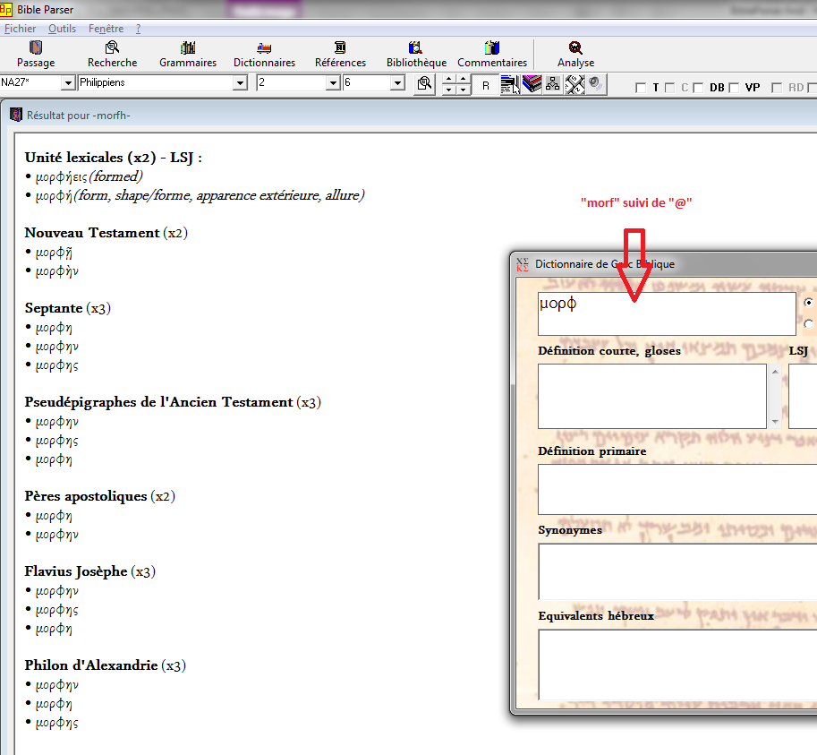
Task: Click μορφης under Philon d'Alexandrie
Action: (x=56, y=723)
